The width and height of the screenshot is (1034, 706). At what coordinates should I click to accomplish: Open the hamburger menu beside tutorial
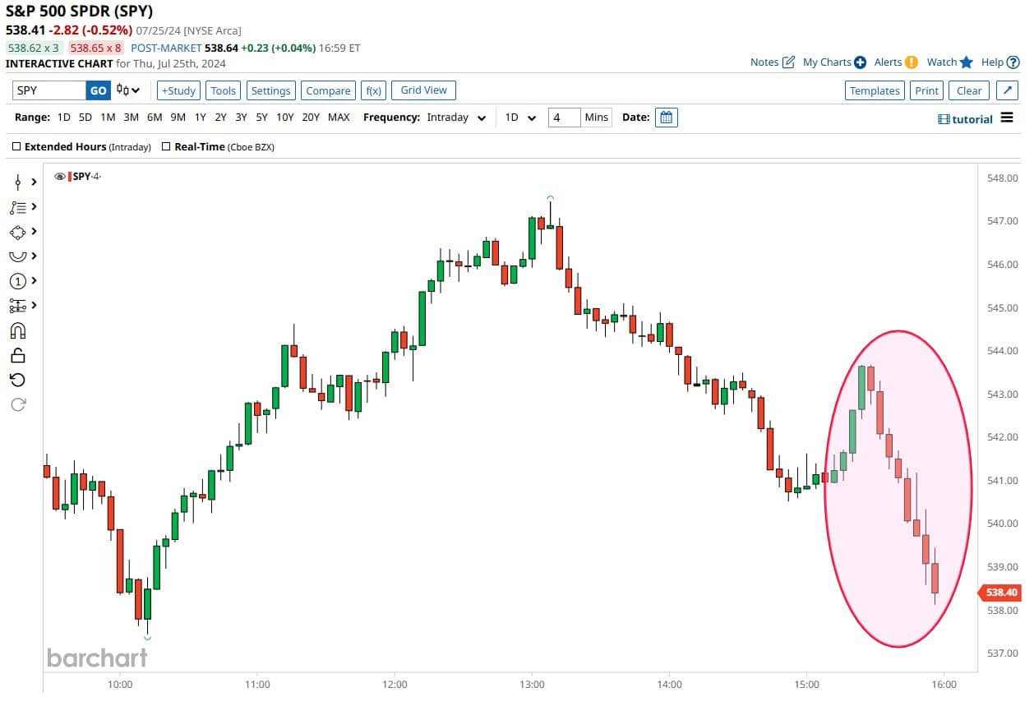(1008, 119)
